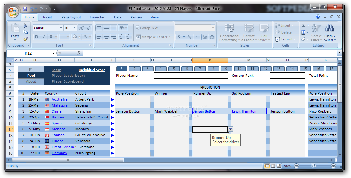Decrease font size with Shrink Font
The image size is (351, 178).
pyautogui.click(x=89, y=28)
